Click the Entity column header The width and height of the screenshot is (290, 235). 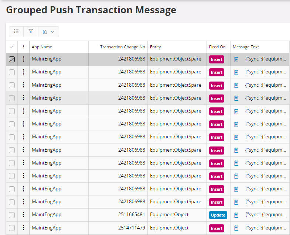point(155,47)
